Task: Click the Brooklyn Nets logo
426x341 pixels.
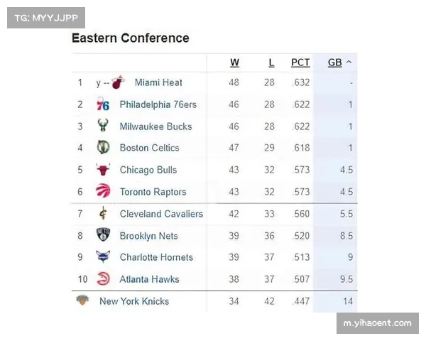Action: coord(103,235)
